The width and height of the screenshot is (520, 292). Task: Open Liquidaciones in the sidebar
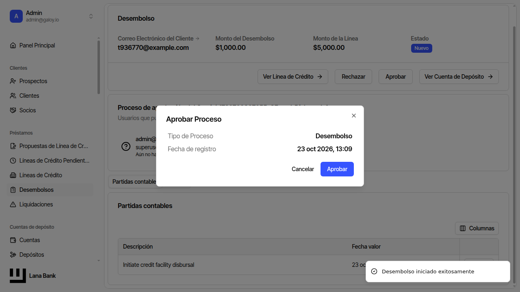pyautogui.click(x=50, y=204)
